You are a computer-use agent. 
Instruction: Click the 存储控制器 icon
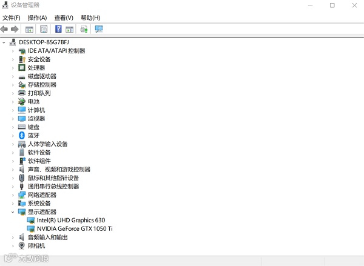(x=22, y=85)
